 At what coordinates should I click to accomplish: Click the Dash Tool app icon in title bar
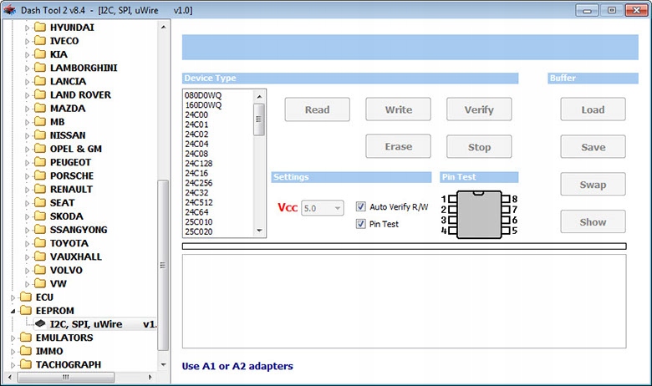tap(8, 9)
